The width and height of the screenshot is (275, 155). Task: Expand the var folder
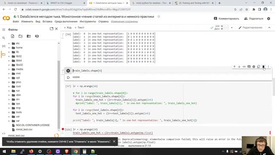click(x=9, y=121)
